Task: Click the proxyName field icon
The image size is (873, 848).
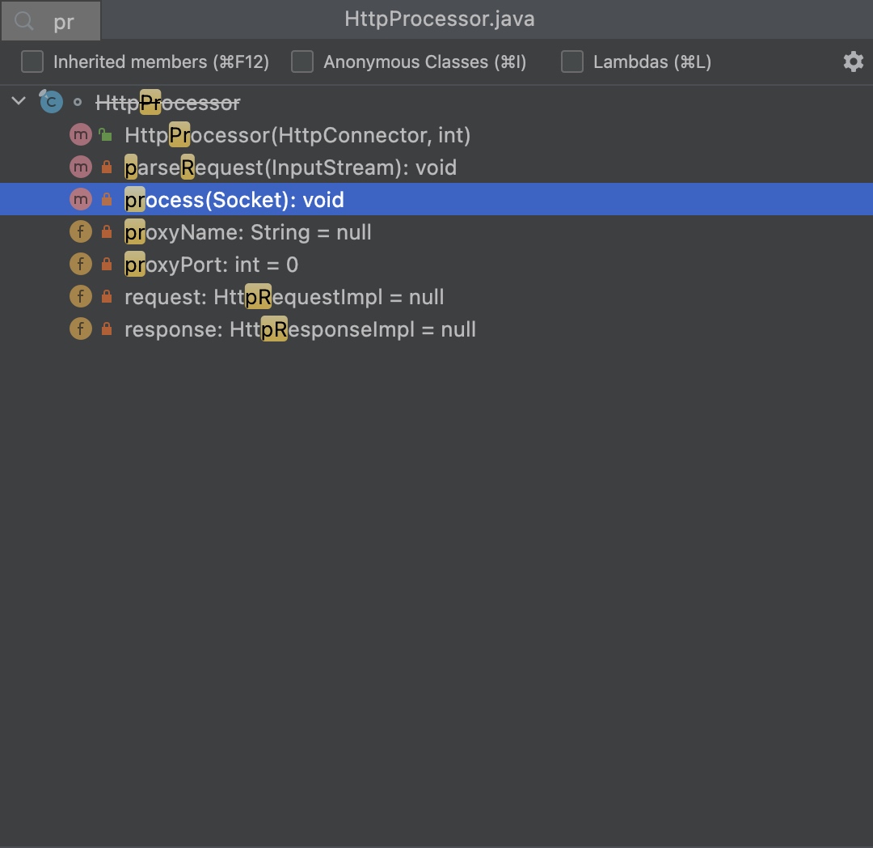Action: click(80, 232)
